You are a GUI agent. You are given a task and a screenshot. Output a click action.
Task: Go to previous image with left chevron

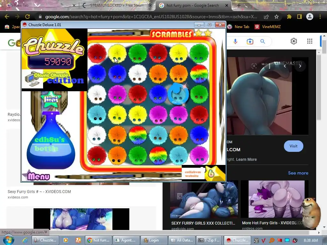(285, 66)
